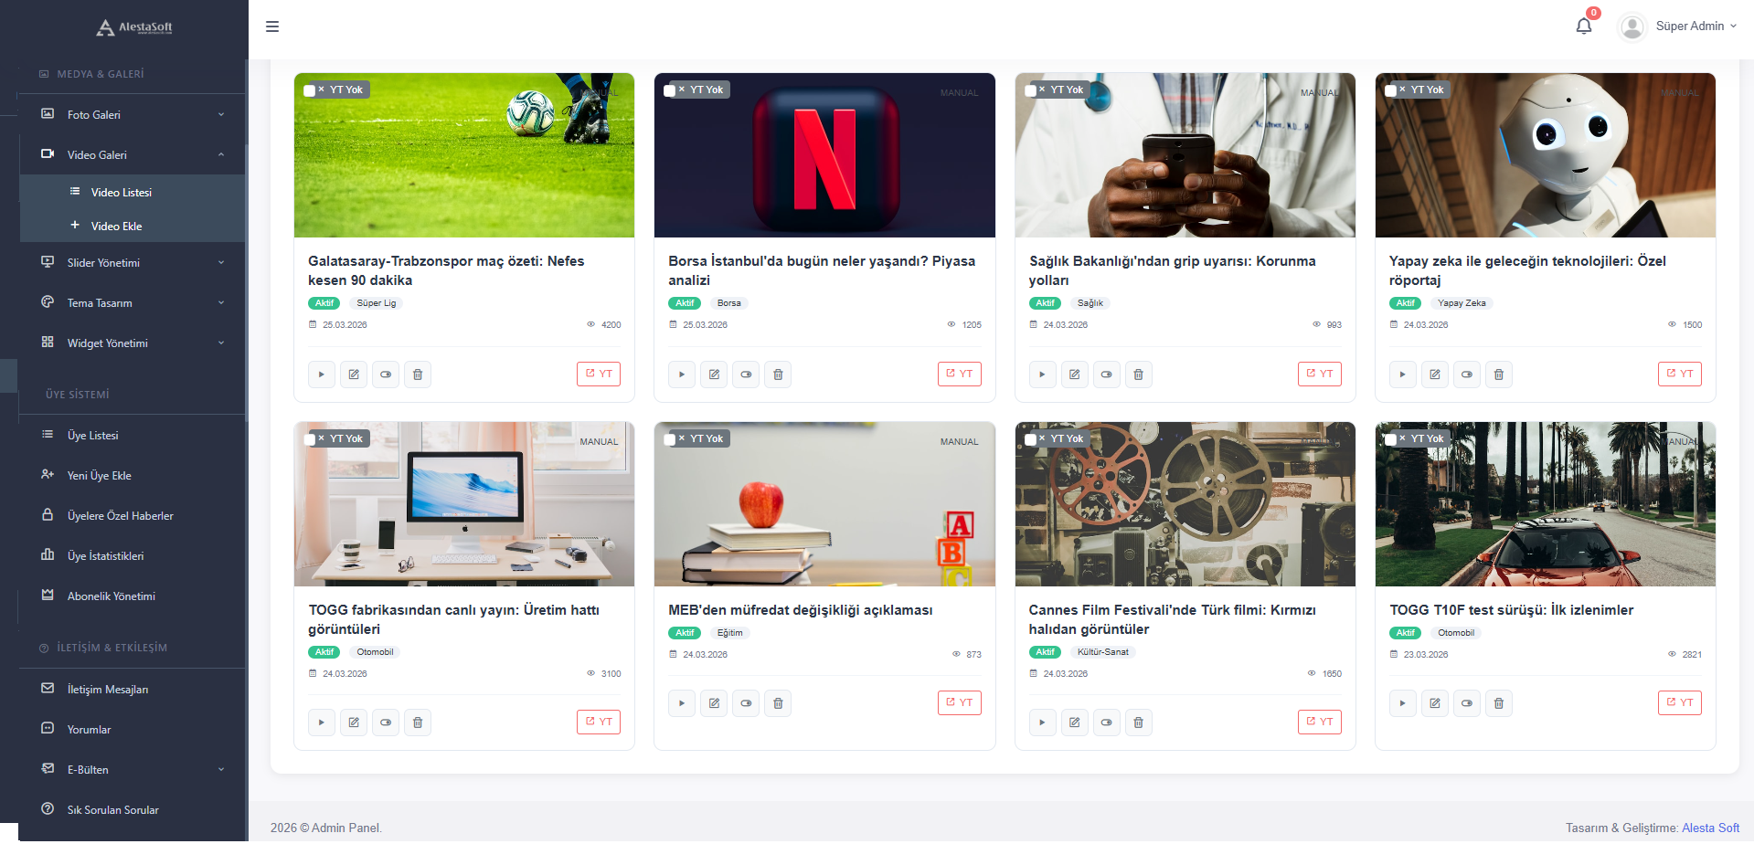Play the Galatasaray-Trabzonspor video
Screen dimensions: 1754x844
321,375
